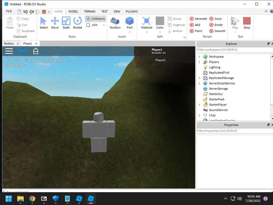Open the Color dropdown arrow
Image resolution: width=273 pixels, height=205 pixels.
[160, 32]
